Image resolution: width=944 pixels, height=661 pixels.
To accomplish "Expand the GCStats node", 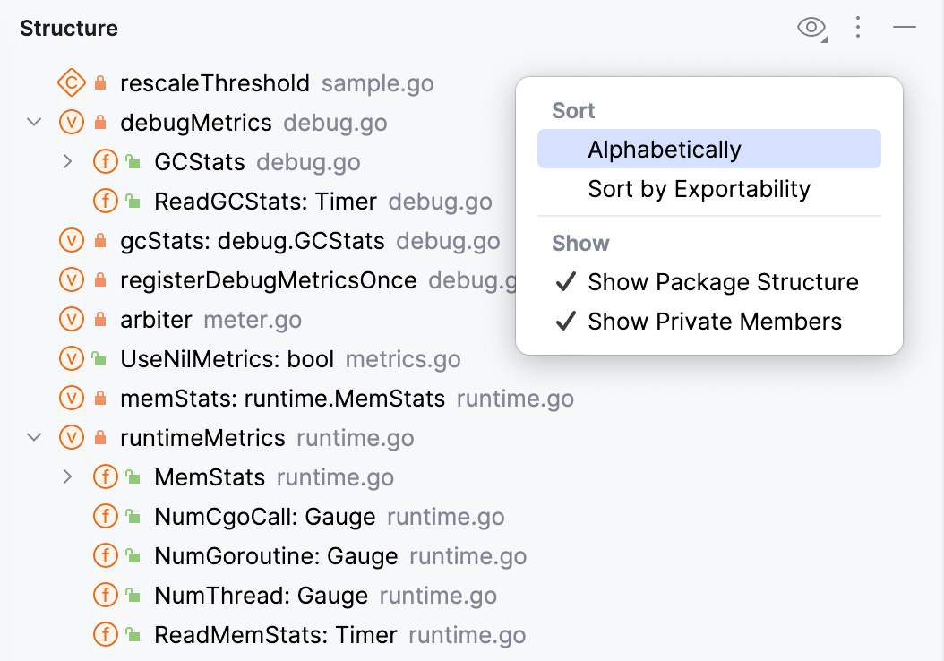I will (69, 162).
